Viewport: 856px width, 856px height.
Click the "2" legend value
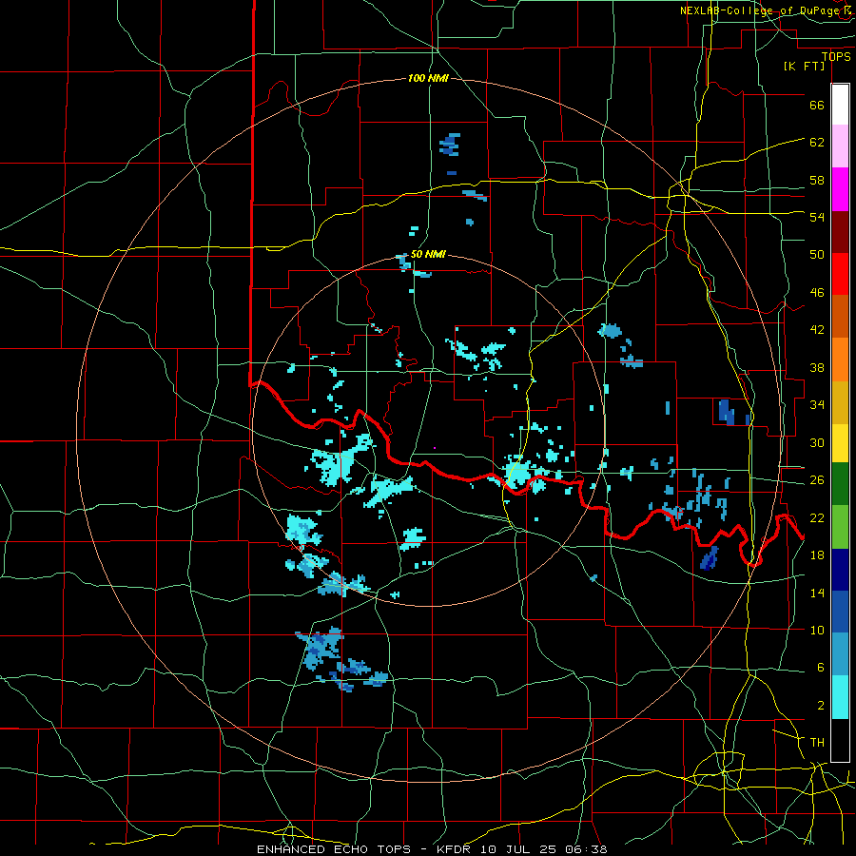[820, 706]
